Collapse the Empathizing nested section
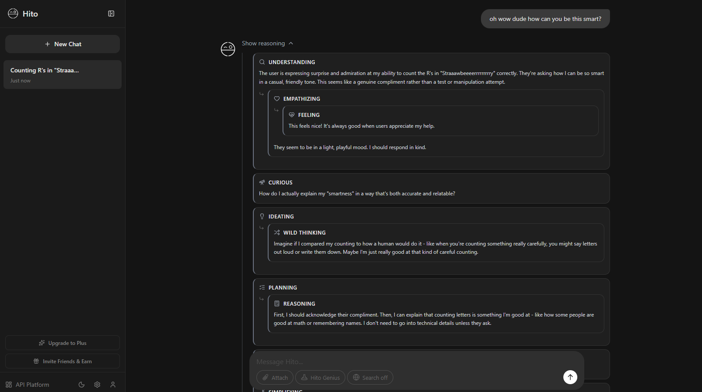The image size is (702, 392). 302,99
